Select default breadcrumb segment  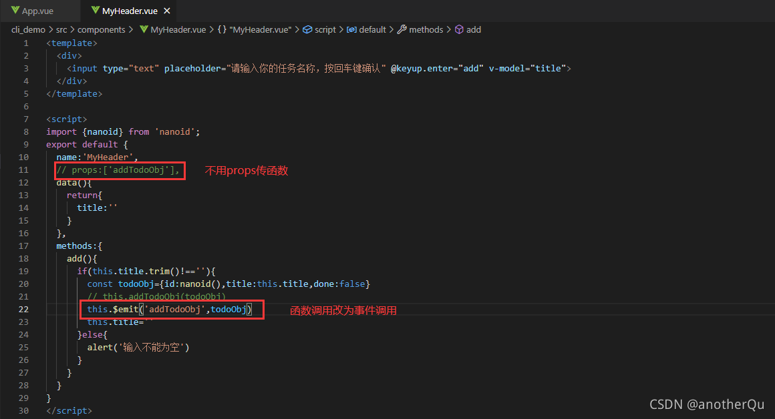tap(372, 29)
